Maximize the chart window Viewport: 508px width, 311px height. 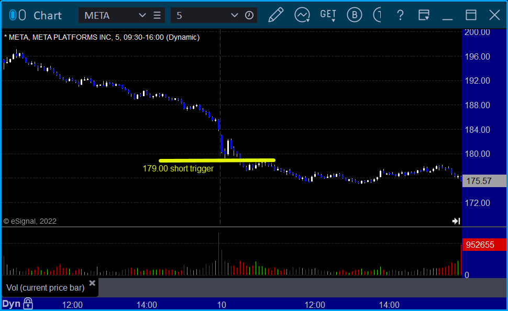[x=471, y=15]
